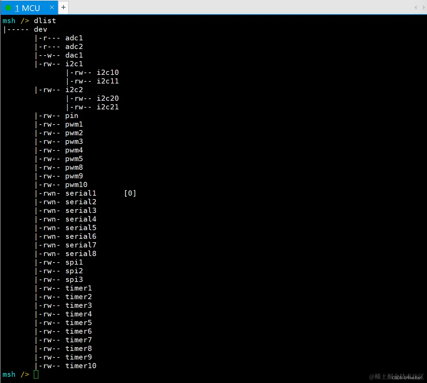Select the serial8 entry
Image resolution: width=427 pixels, height=383 pixels.
pyautogui.click(x=81, y=254)
